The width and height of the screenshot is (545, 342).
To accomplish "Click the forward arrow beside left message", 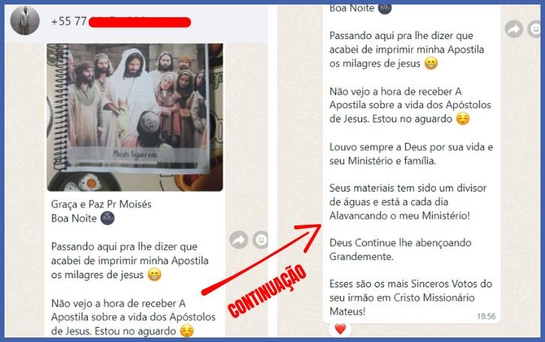I will point(239,240).
